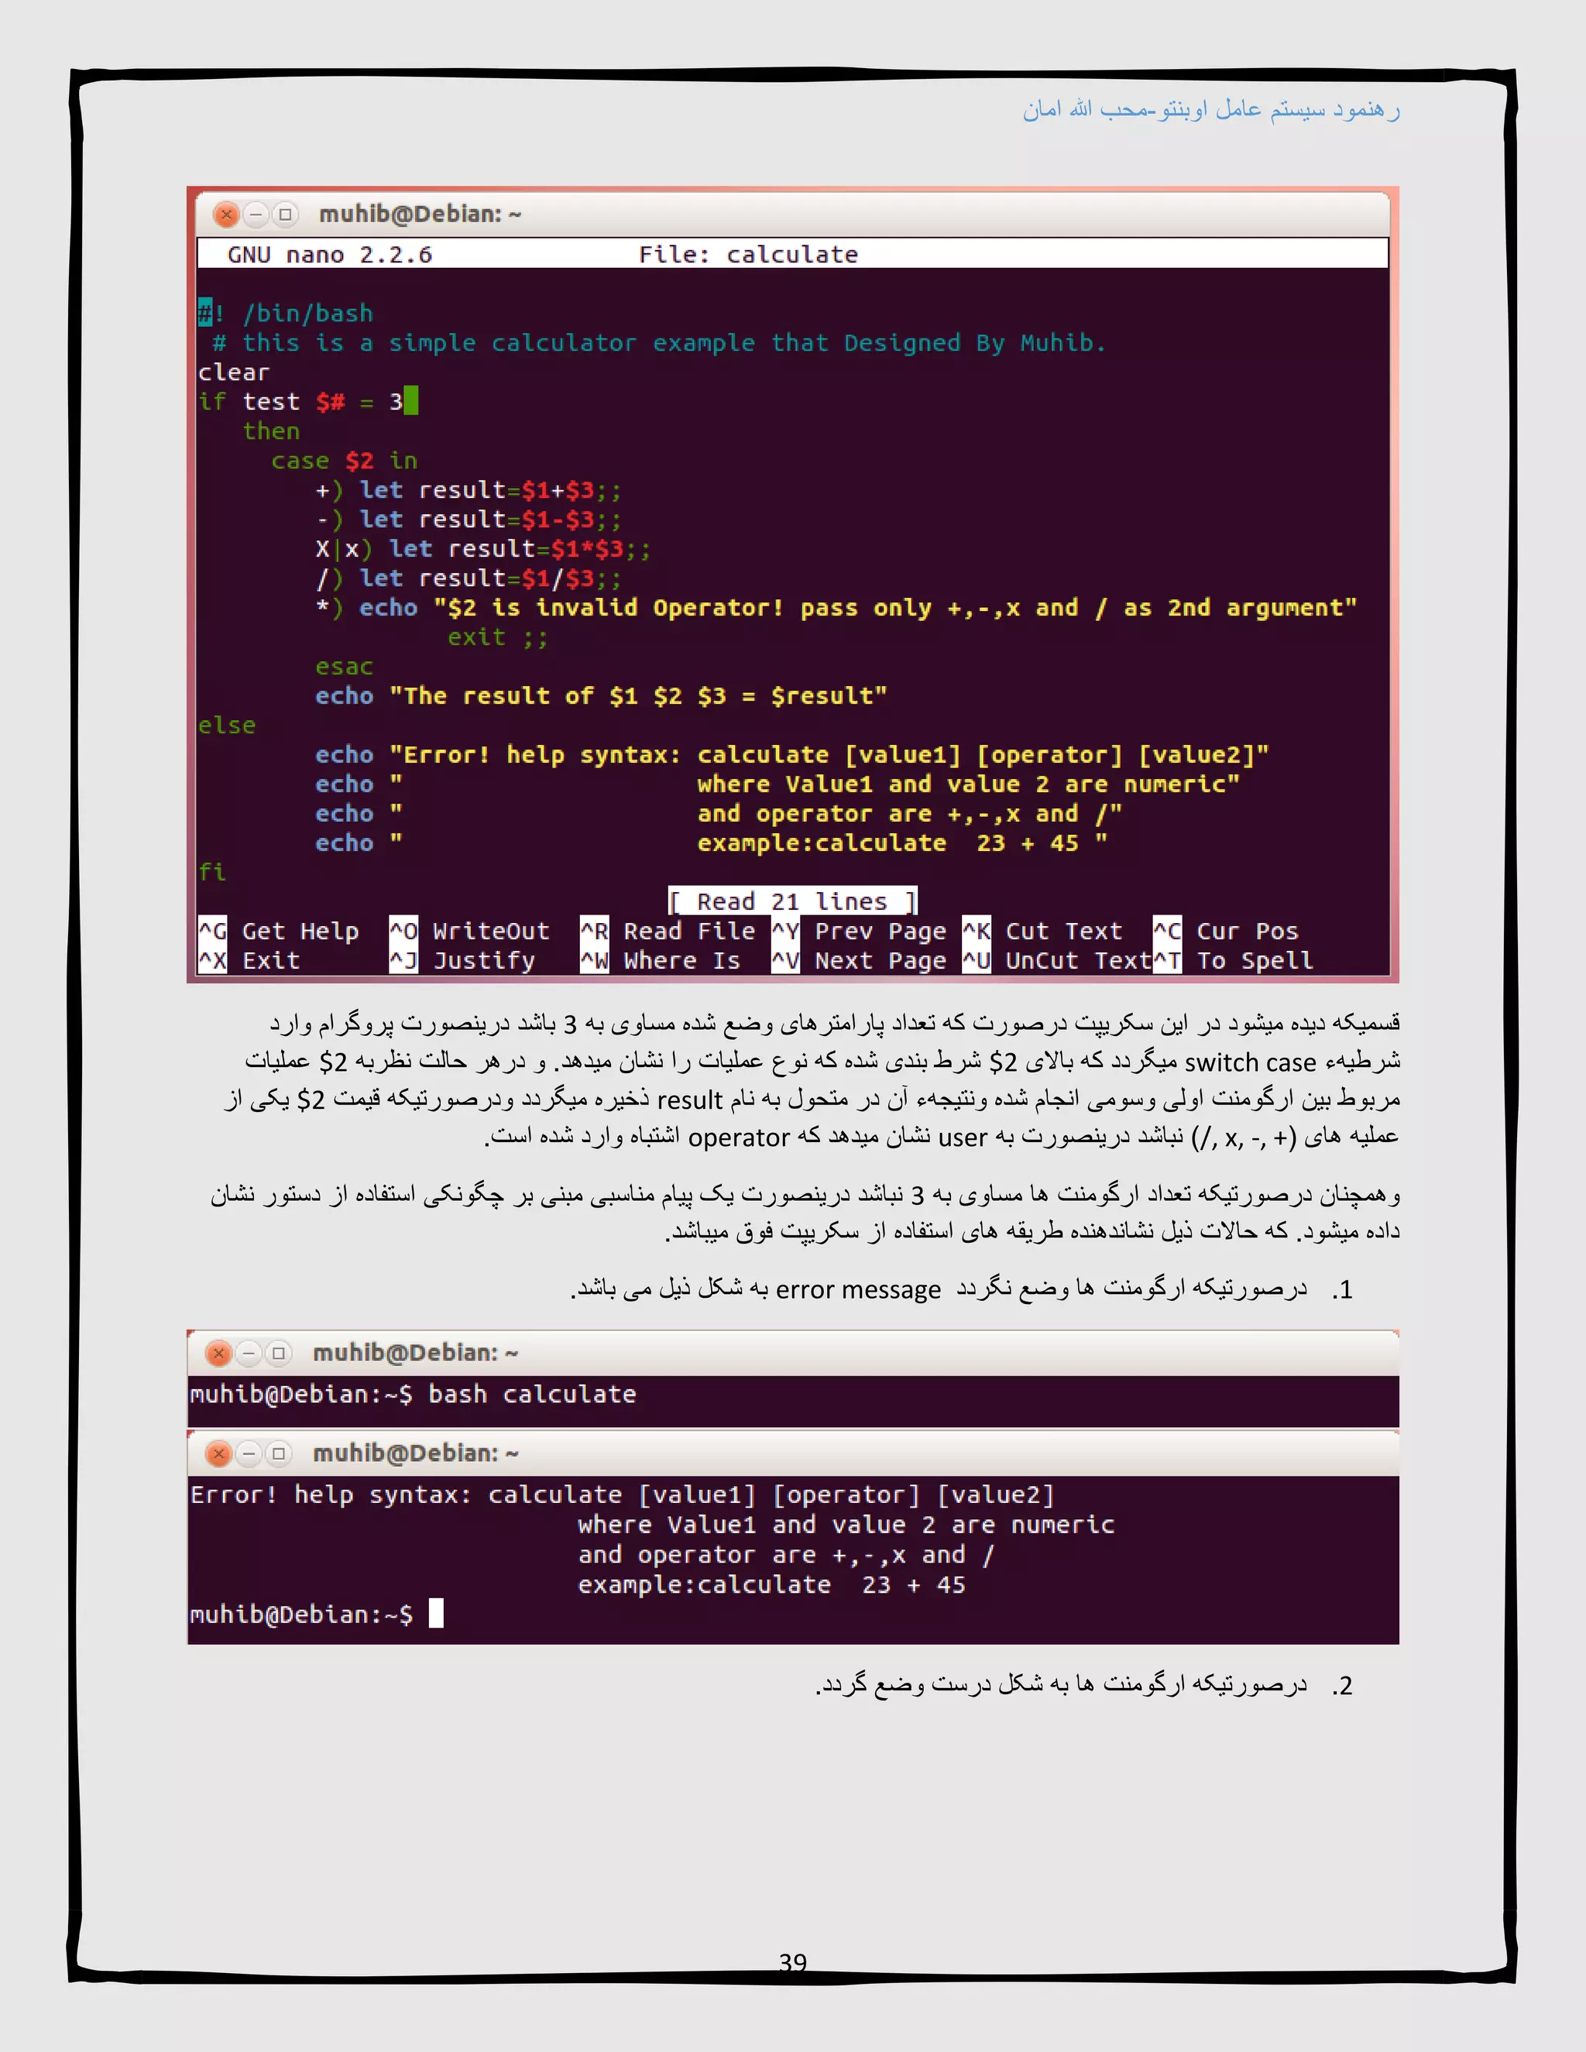This screenshot has width=1586, height=2052.
Task: Click 'example:calculate 23 + 45' in the output terminal
Action: pyautogui.click(x=771, y=1585)
